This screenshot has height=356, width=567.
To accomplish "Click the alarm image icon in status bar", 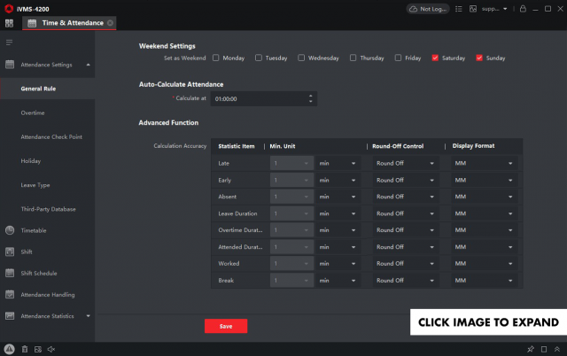I will 38,349.
